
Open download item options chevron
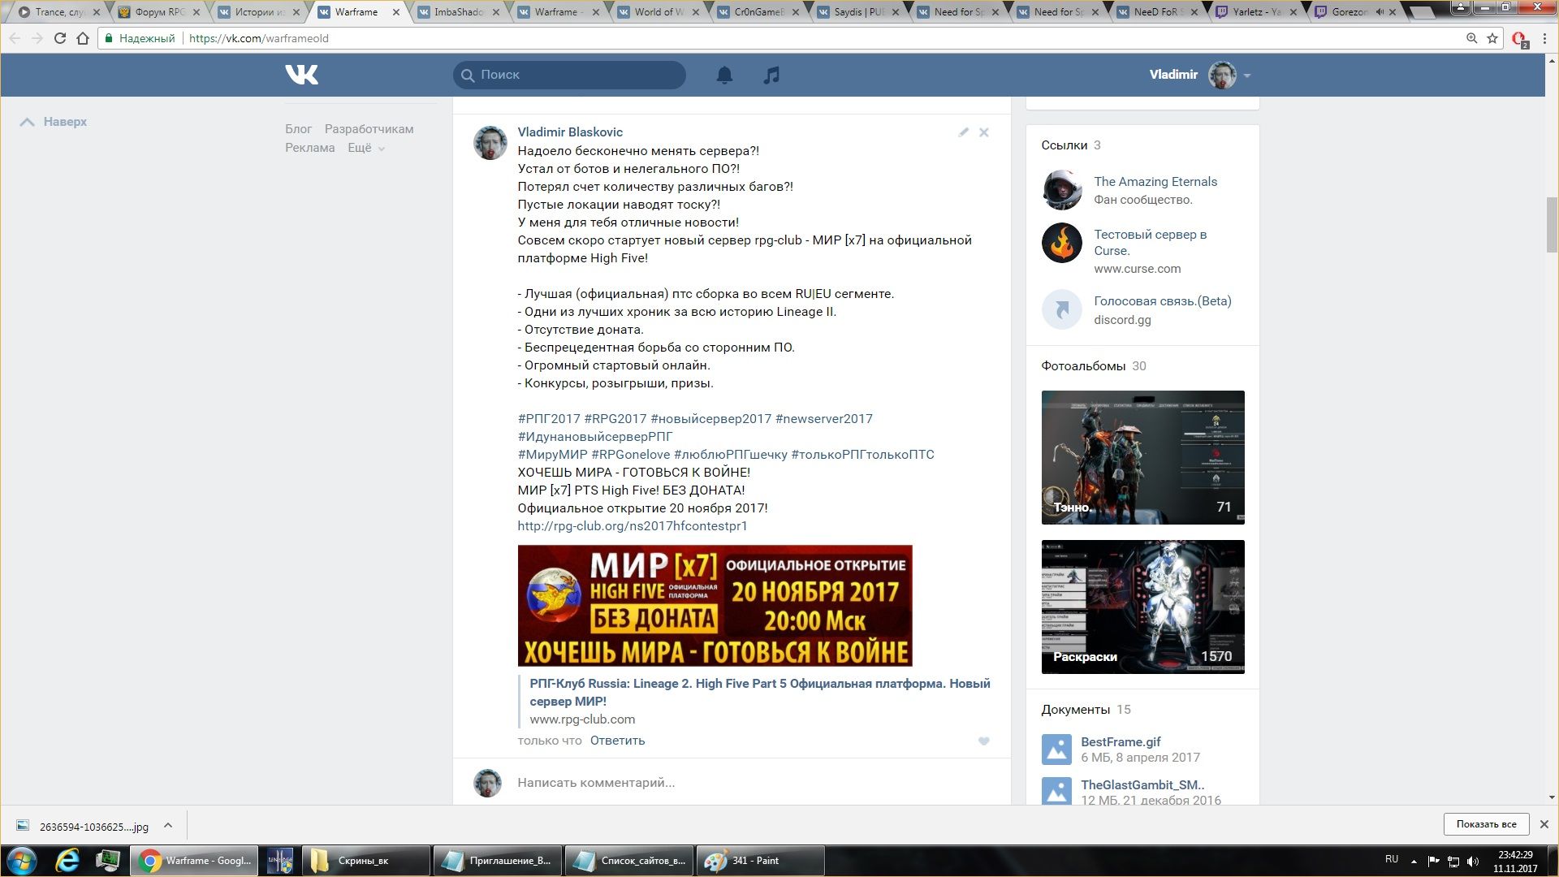[x=168, y=826]
